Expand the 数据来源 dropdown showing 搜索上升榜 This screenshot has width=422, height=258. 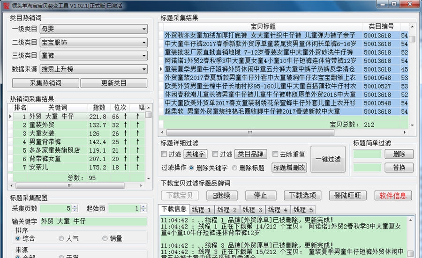pos(94,69)
